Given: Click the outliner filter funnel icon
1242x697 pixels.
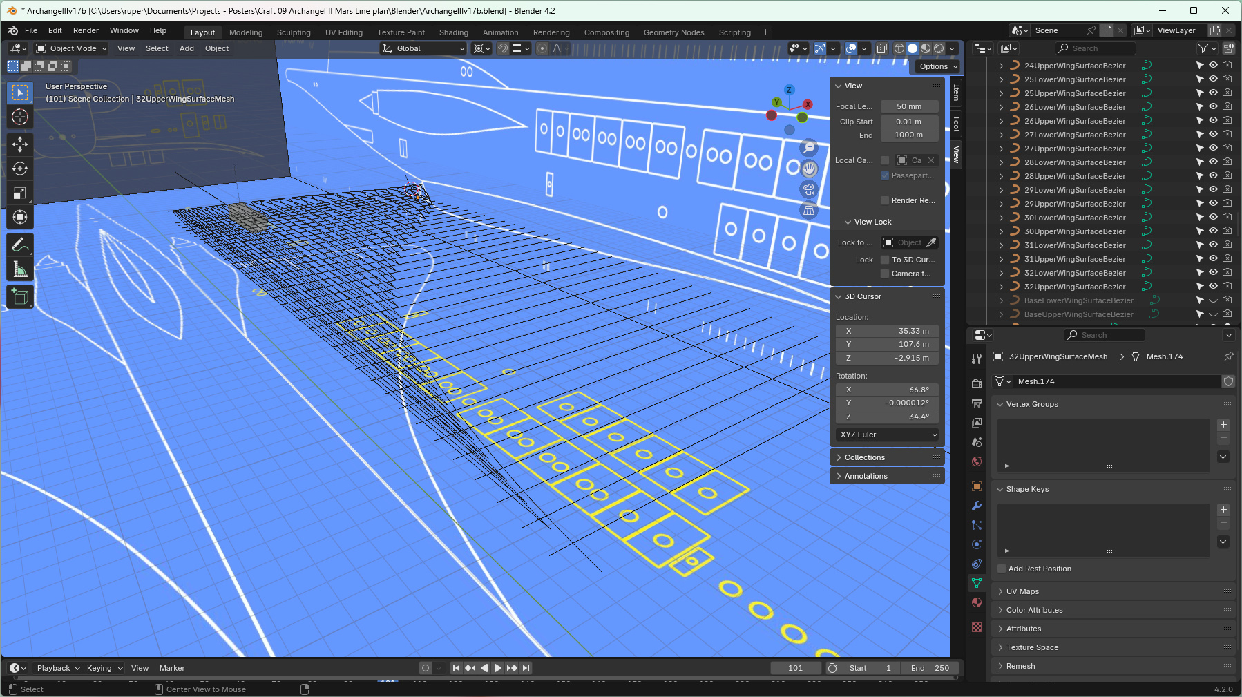Looking at the screenshot, I should [x=1203, y=48].
